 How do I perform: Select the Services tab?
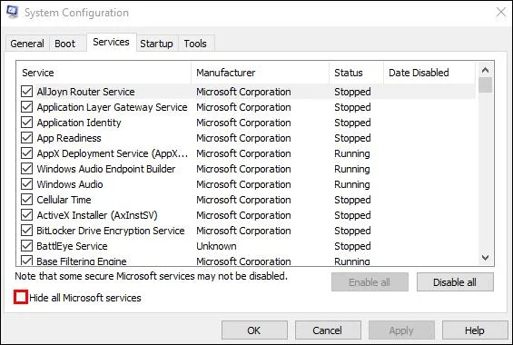pos(112,42)
